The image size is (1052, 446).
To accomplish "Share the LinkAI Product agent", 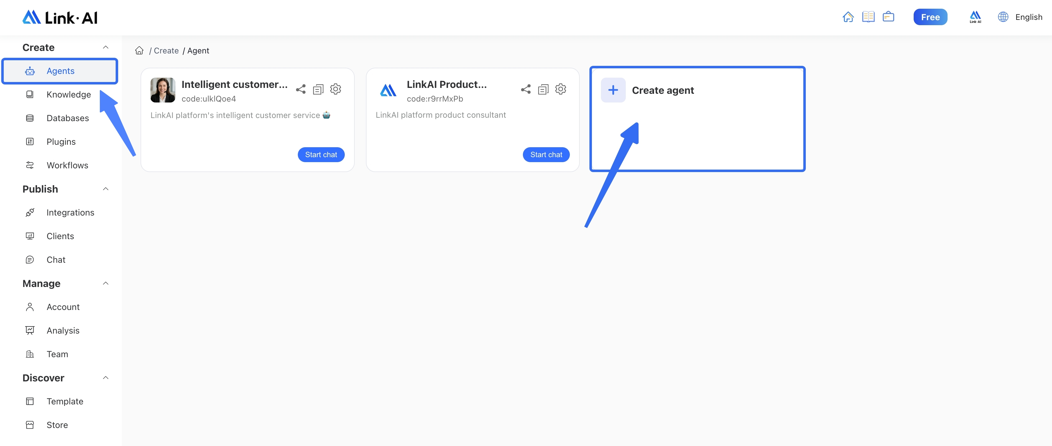I will (526, 89).
